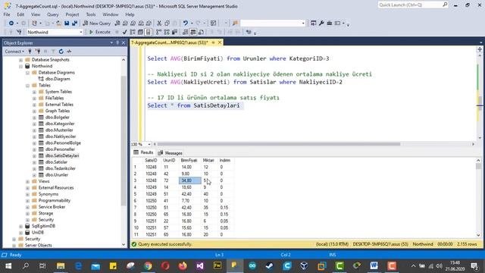Open the Project menu
Screen dimensions: 485x273
(72, 14)
